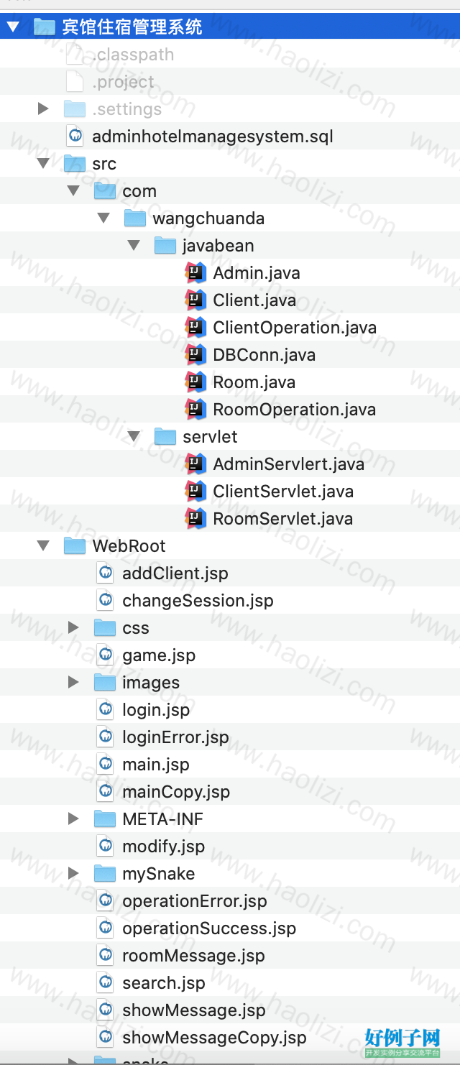Select the roomMessage.jsp file name
460x1065 pixels.
193,956
